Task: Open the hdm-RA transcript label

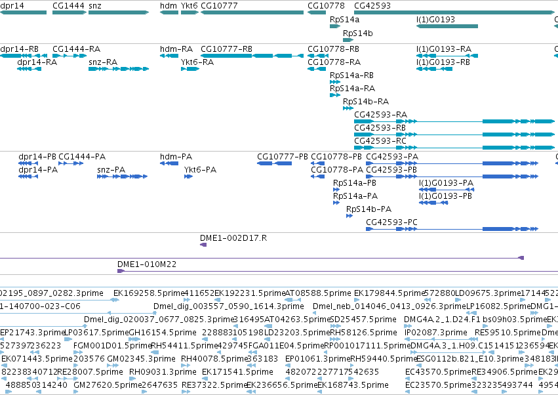Action: (176, 49)
